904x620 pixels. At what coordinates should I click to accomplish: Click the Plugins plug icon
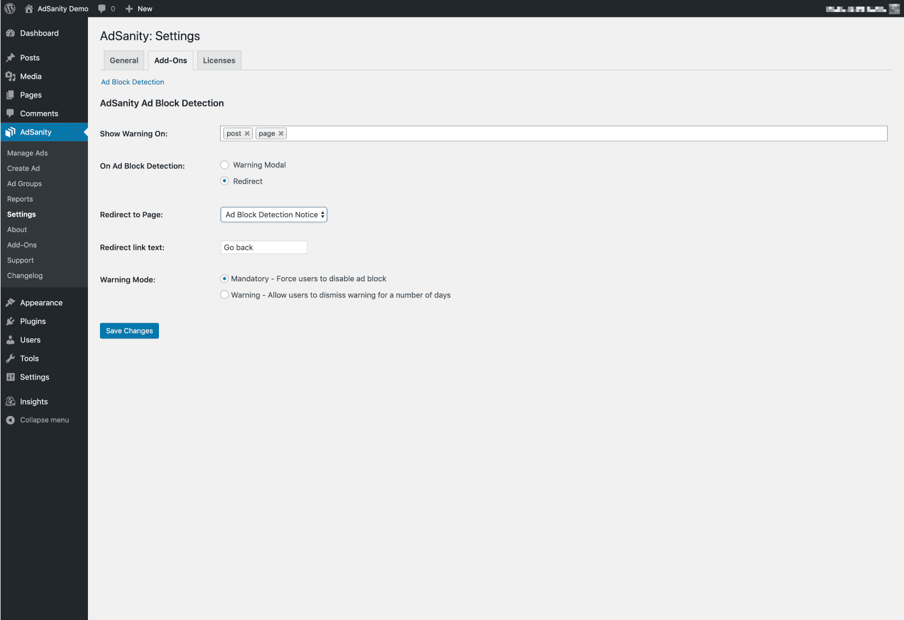[10, 321]
